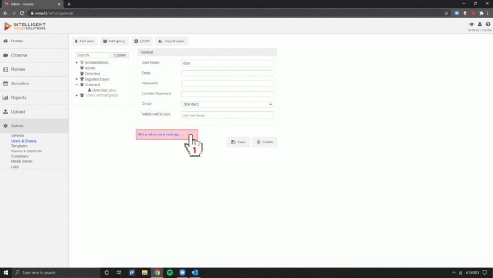Screen dimensions: 493x278
Task: Expand the Administrators group node
Action: pyautogui.click(x=77, y=63)
